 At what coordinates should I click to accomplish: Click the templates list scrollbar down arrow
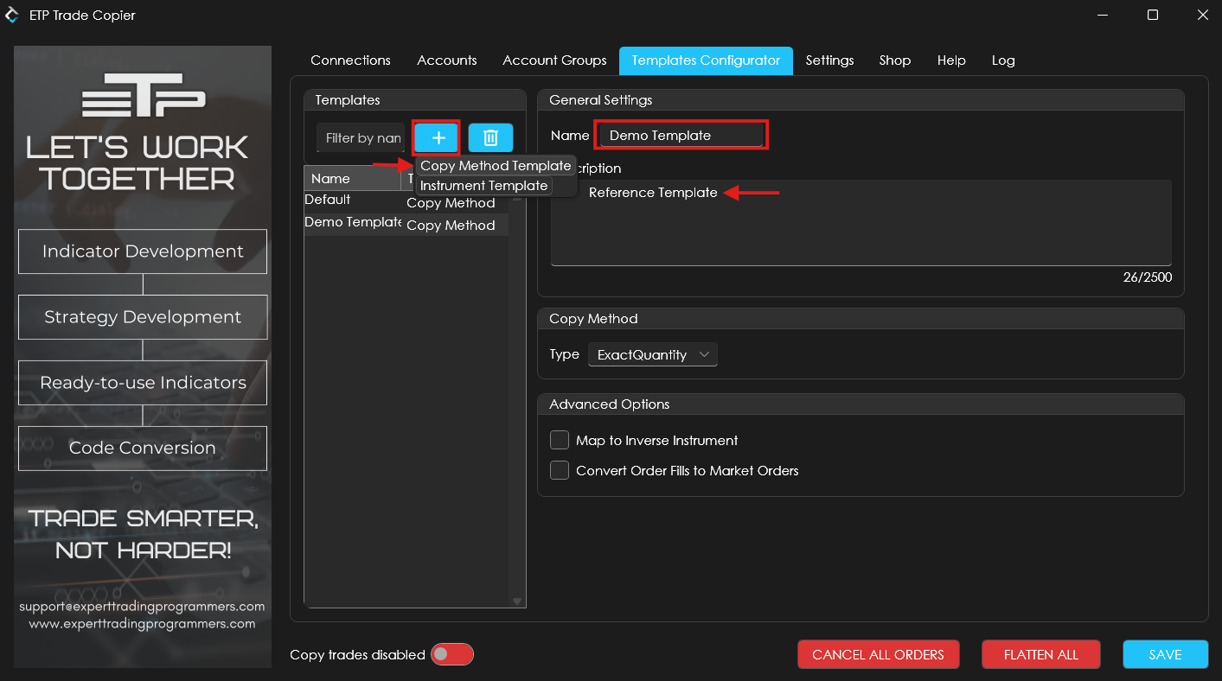[x=517, y=601]
